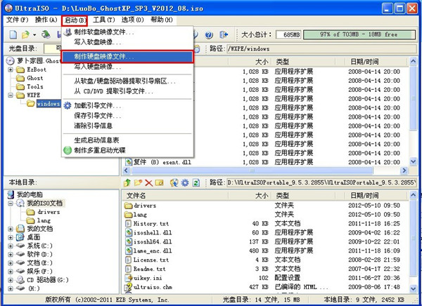The height and width of the screenshot is (306, 422).
Task: Open the 工具(T) menu
Action: (x=103, y=20)
